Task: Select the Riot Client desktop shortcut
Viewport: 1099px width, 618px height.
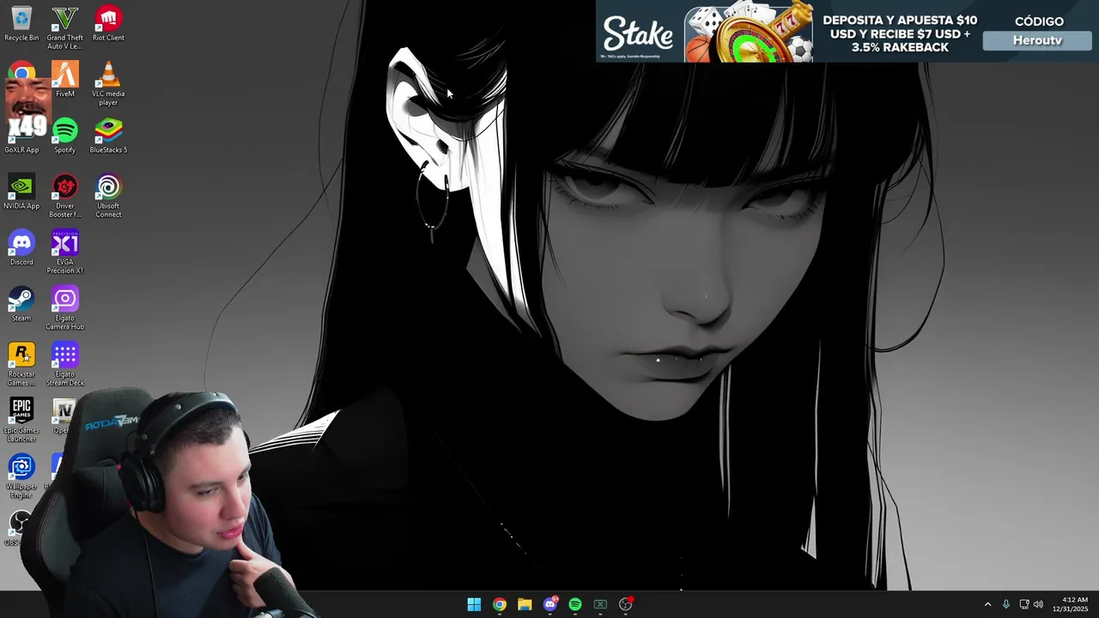Action: (x=108, y=23)
